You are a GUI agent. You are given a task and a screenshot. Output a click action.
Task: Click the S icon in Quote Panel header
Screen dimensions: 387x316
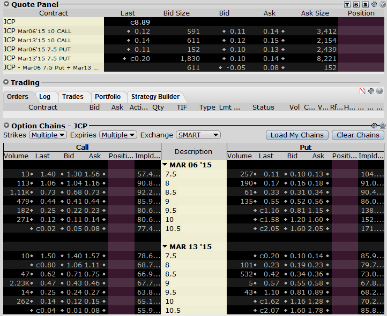coord(365,4)
